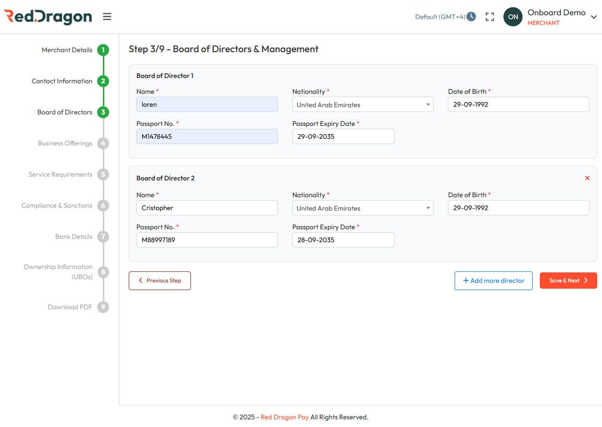
Task: Click the Save & Next button
Action: click(x=568, y=281)
